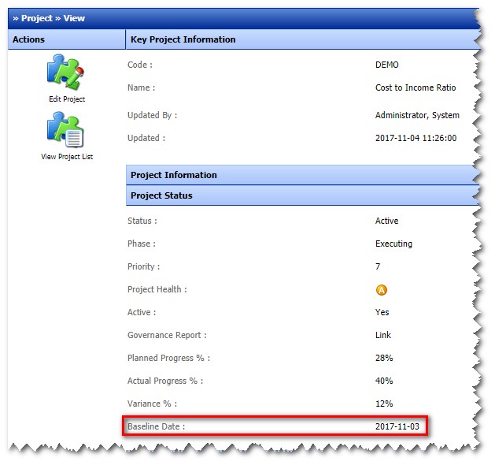The image size is (495, 465).
Task: Select the Priority value 7
Action: [x=378, y=266]
